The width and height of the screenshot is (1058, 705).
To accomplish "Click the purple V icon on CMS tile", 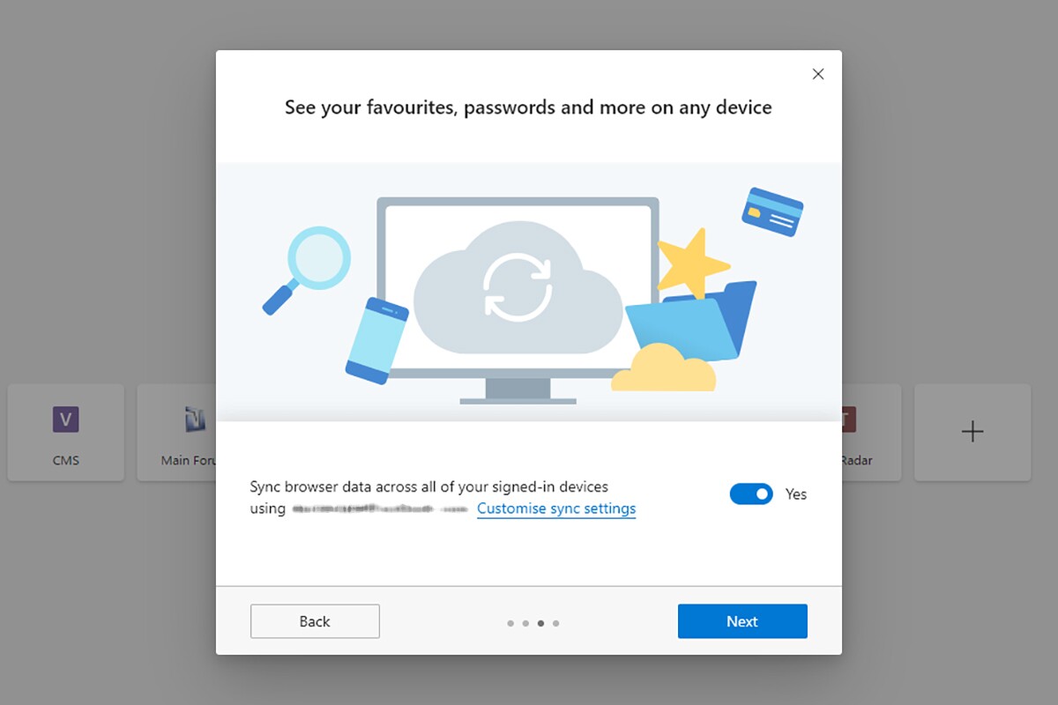I will pos(65,419).
